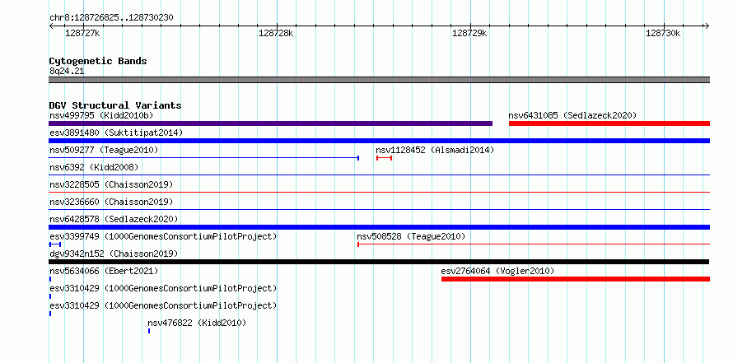
Task: Open the dgv9342n152 (Chaisson2019) label
Action: coord(114,254)
